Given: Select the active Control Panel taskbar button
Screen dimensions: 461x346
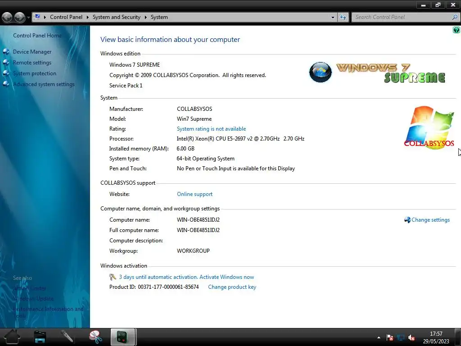Looking at the screenshot, I should point(122,337).
